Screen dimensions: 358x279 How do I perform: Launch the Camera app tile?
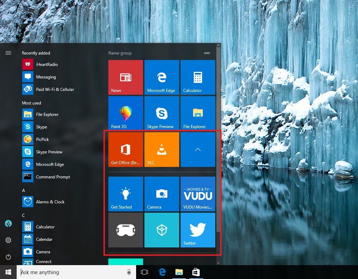(161, 194)
